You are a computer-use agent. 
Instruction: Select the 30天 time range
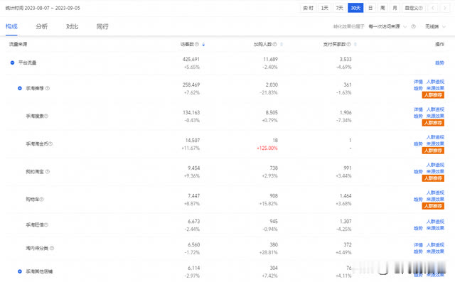(x=355, y=8)
